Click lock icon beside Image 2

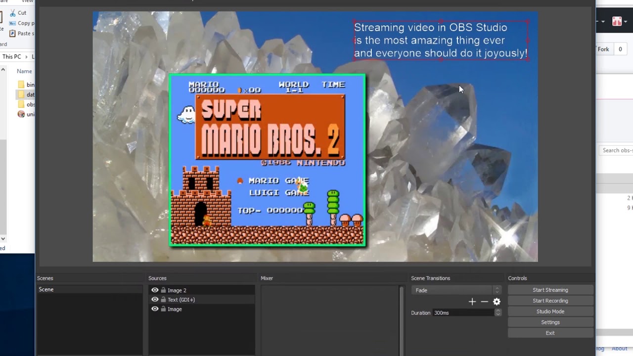coord(163,290)
